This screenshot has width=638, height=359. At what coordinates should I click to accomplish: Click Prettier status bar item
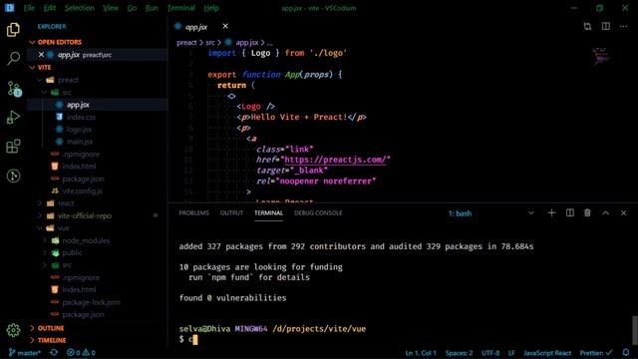point(596,352)
